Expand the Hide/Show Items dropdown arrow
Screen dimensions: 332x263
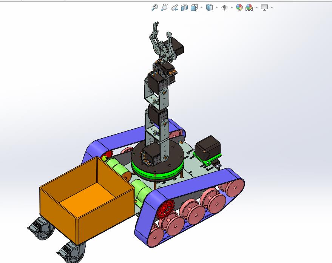232,8
